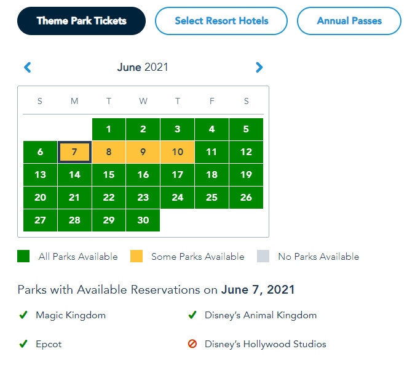Click the green checkmark beside Magic Kingdom

coord(23,315)
